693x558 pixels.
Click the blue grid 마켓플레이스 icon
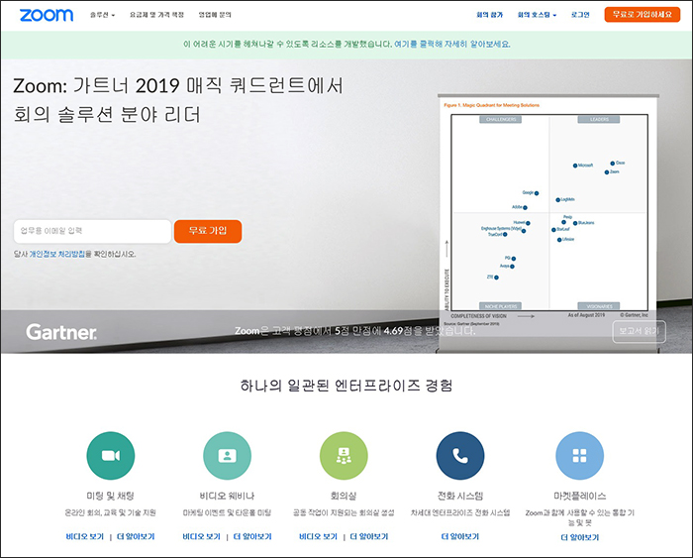coord(579,455)
